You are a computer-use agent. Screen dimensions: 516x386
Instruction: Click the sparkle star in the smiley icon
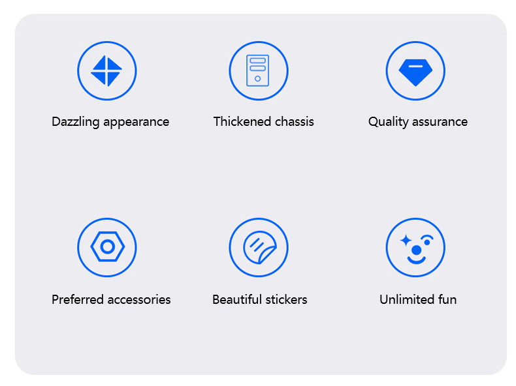pos(406,240)
